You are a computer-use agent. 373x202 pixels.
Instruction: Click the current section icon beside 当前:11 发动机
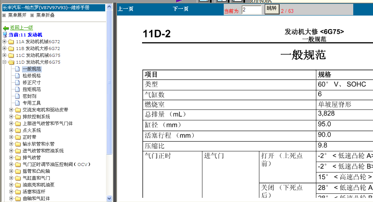[x=5, y=34]
